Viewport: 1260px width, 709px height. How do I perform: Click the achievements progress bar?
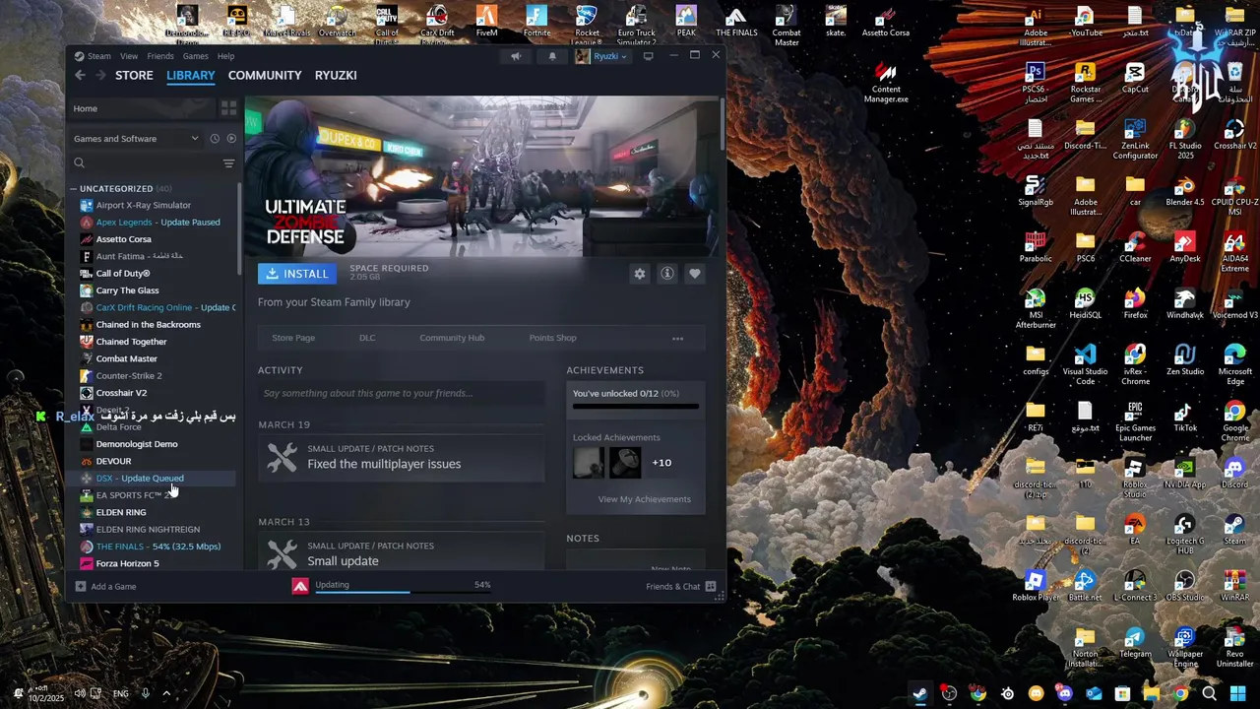[636, 406]
